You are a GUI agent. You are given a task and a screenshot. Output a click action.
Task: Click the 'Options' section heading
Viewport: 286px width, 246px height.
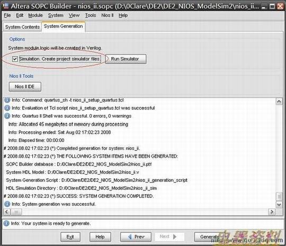(17, 39)
